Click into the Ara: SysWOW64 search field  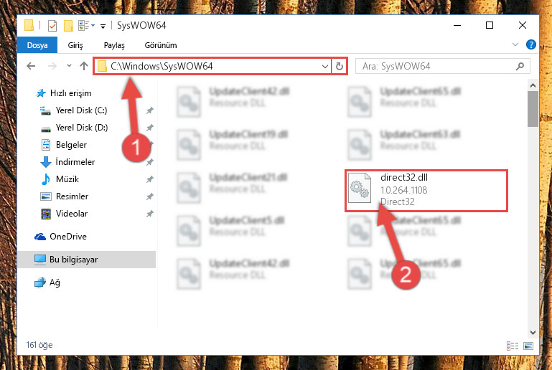point(436,66)
